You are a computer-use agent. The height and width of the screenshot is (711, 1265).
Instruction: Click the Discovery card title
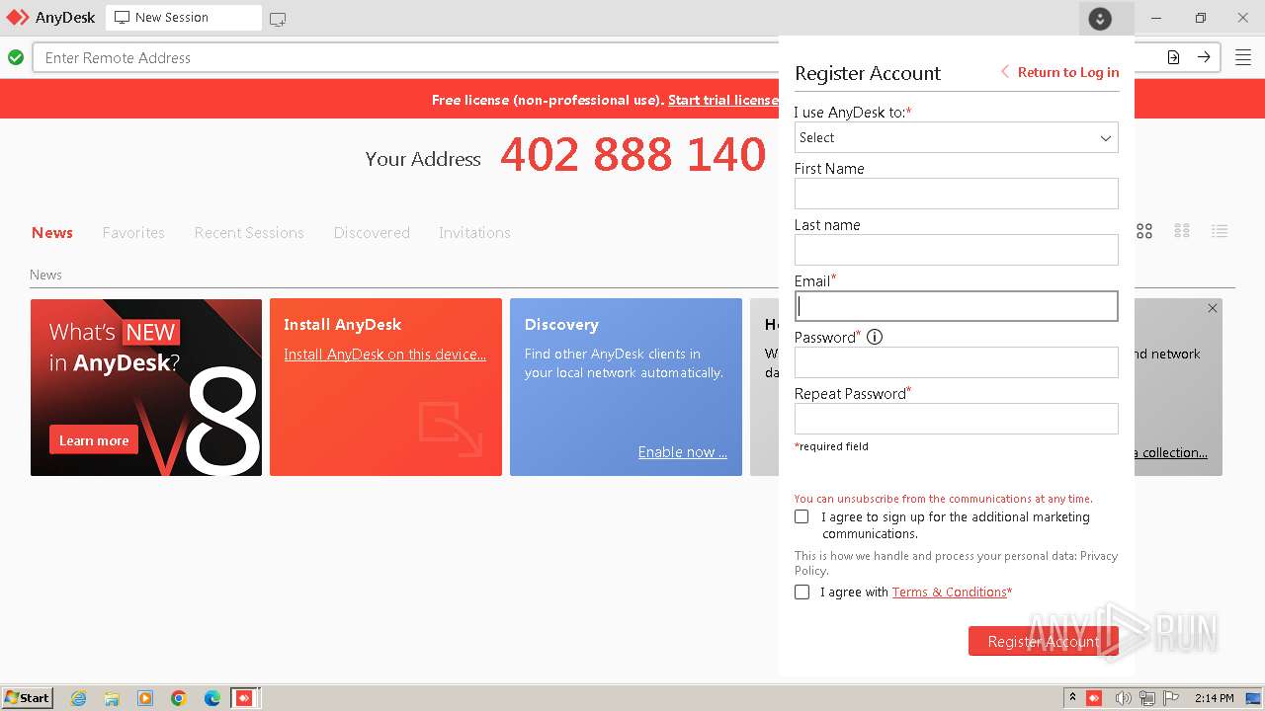point(561,324)
